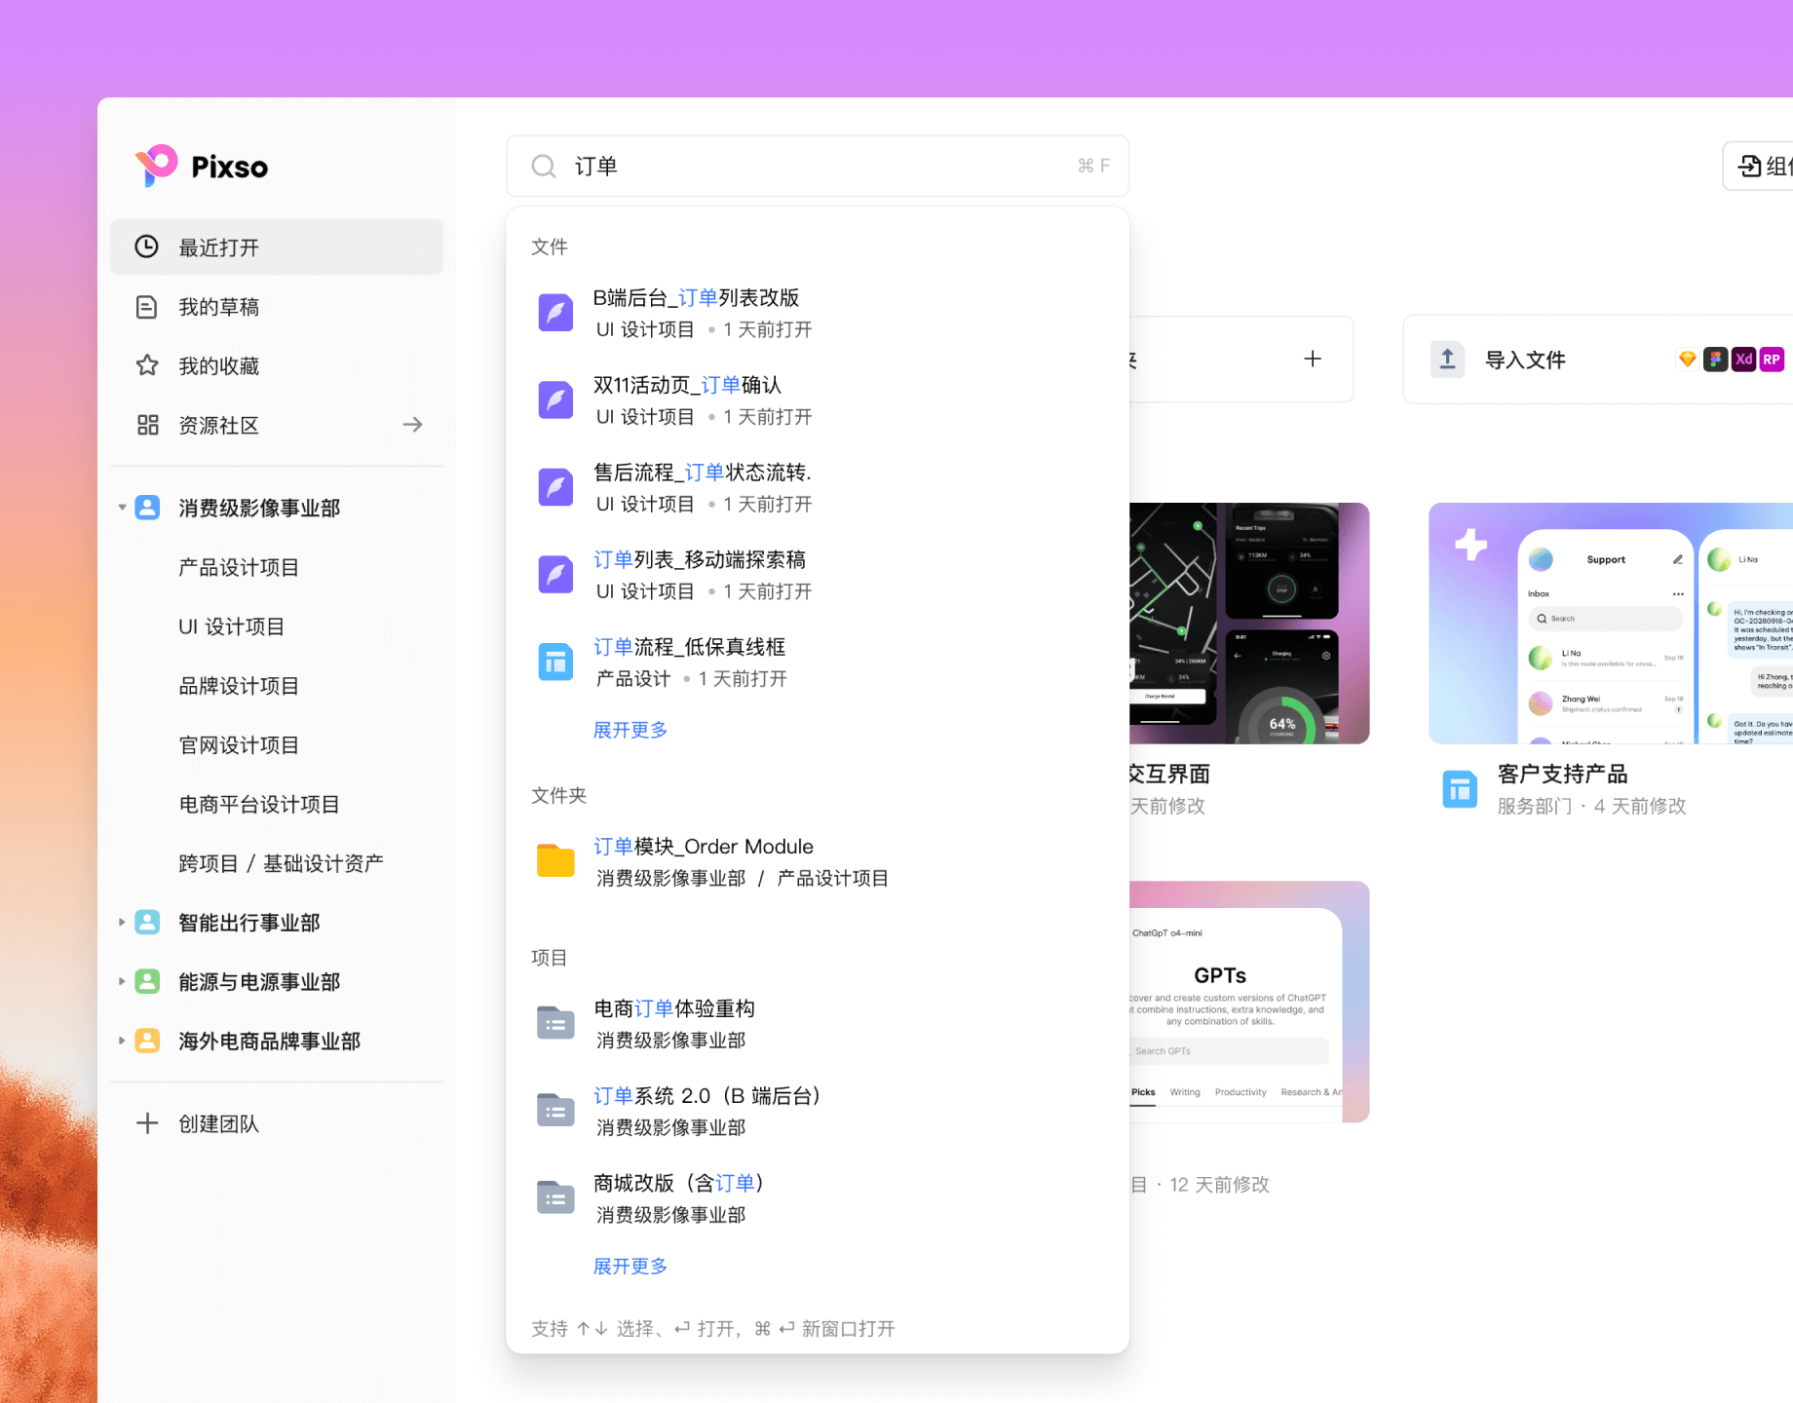The image size is (1793, 1403).
Task: Import a Sketch file via the Sketch icon
Action: click(x=1687, y=359)
